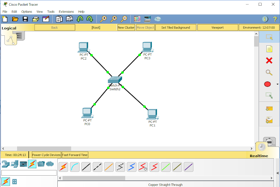Save the project with the floppy icon

tap(25, 19)
